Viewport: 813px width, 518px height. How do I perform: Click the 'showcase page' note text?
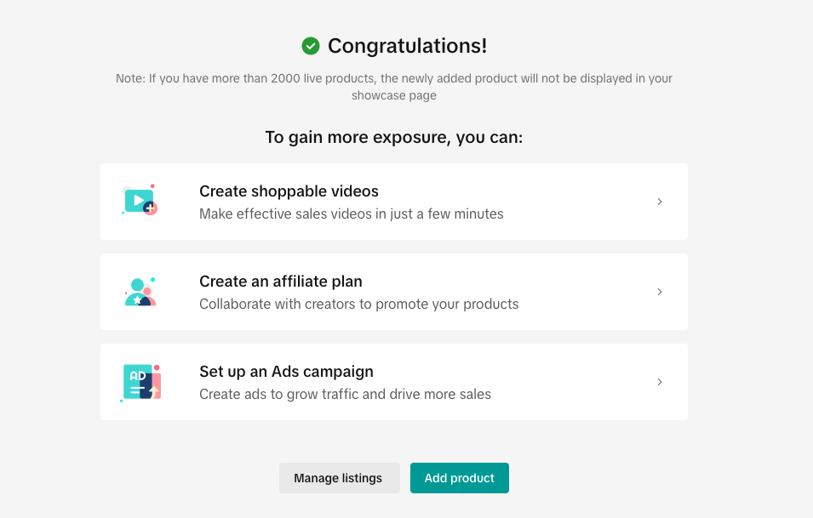point(393,96)
